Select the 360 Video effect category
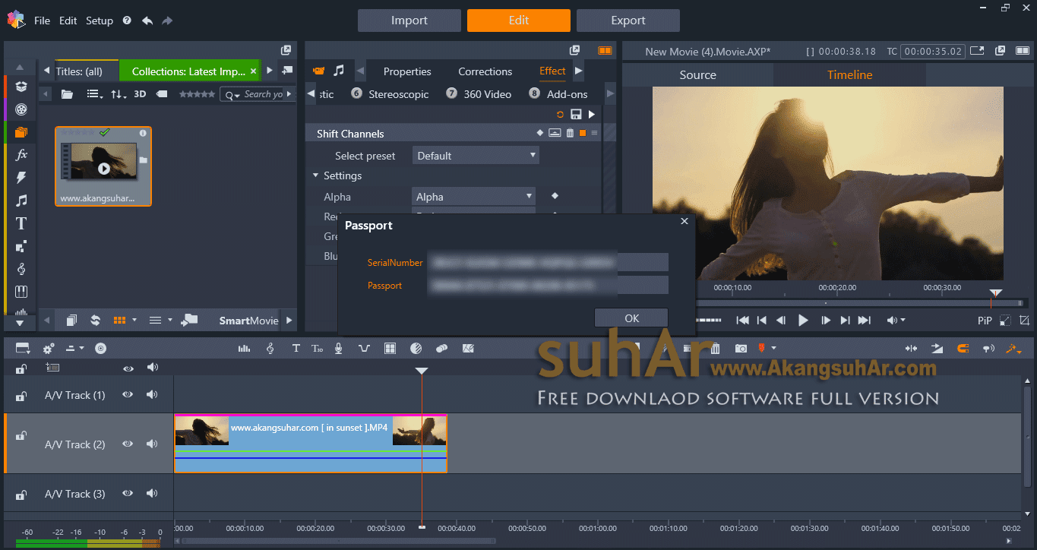Image resolution: width=1037 pixels, height=550 pixels. click(x=487, y=94)
